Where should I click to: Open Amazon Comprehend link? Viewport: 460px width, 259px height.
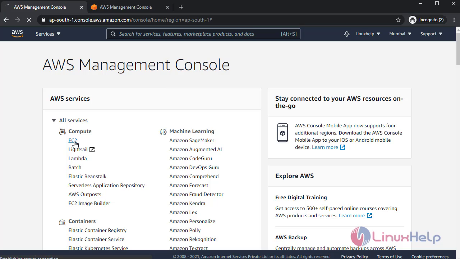click(194, 176)
